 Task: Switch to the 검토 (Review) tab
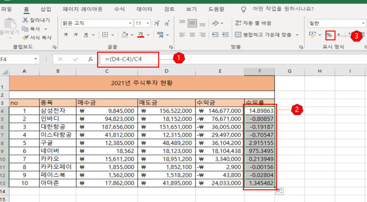pyautogui.click(x=169, y=9)
